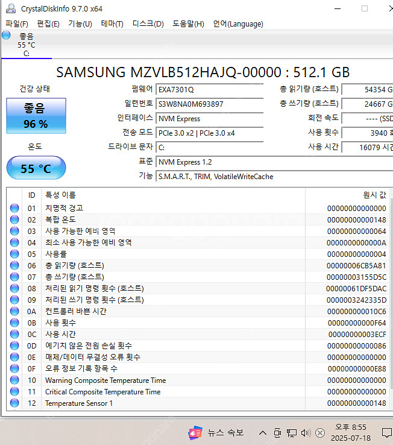393x445 pixels.
Task: Click the meet now camera tray icon
Action: pos(277,433)
